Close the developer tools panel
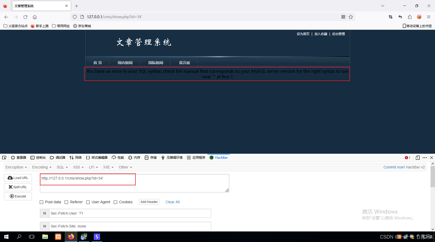435x242 pixels. tap(432, 158)
